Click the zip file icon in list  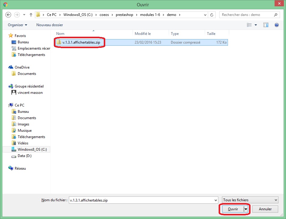59,42
